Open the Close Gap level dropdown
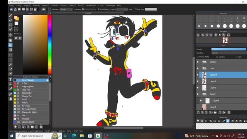Viewport: 247px width, 139px height. click(151, 9)
